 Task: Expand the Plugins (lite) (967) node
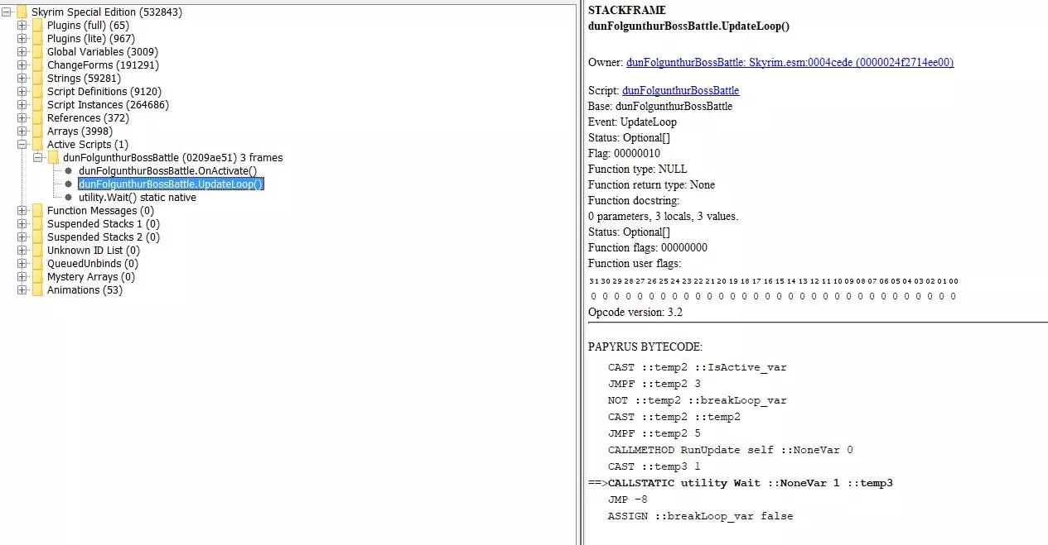tap(22, 39)
